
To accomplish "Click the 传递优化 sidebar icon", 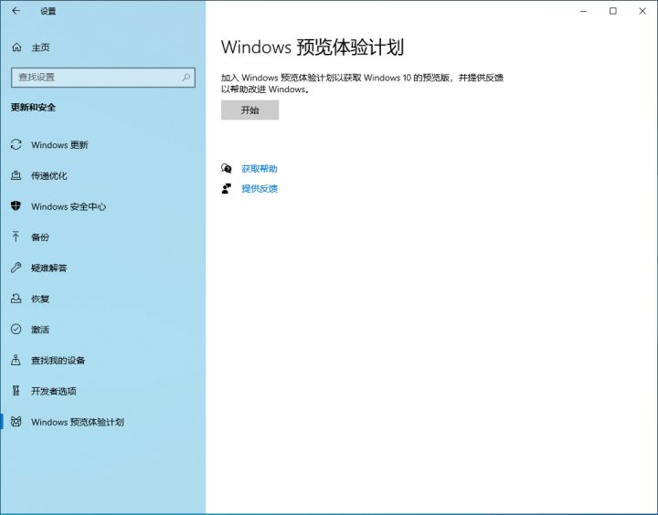I will 16,175.
